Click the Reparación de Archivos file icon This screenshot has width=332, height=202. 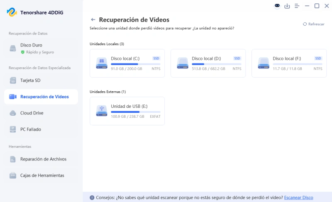point(13,159)
